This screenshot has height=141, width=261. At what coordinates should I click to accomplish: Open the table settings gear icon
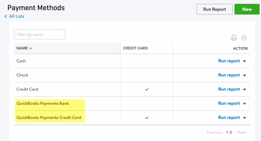[x=244, y=37]
